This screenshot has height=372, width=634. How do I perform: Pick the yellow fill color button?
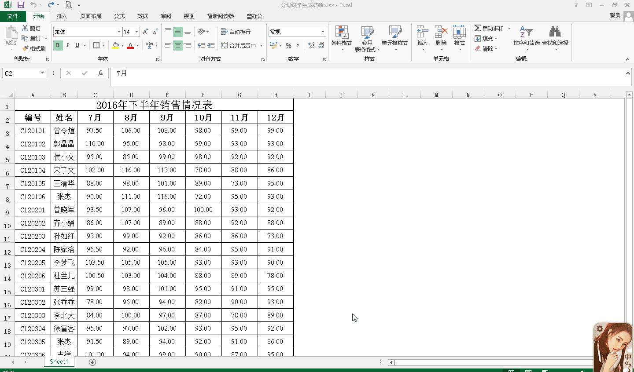(115, 45)
